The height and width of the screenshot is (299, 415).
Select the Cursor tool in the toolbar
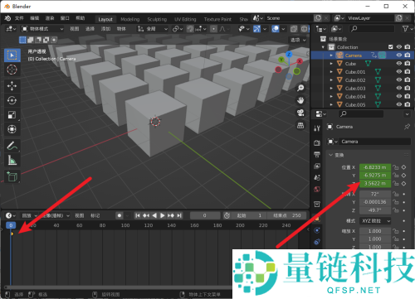(12, 70)
